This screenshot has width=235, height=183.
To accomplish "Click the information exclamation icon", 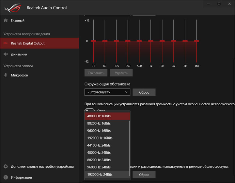I will click(6, 177).
